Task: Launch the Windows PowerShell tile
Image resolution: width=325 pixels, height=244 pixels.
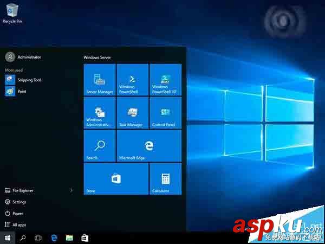Action: (133, 80)
